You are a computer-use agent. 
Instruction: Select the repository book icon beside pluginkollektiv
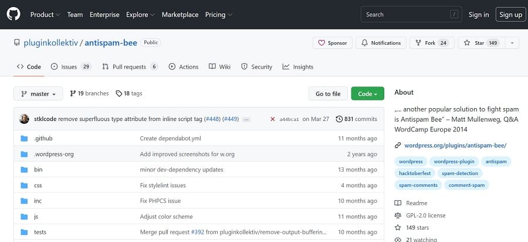tap(17, 43)
